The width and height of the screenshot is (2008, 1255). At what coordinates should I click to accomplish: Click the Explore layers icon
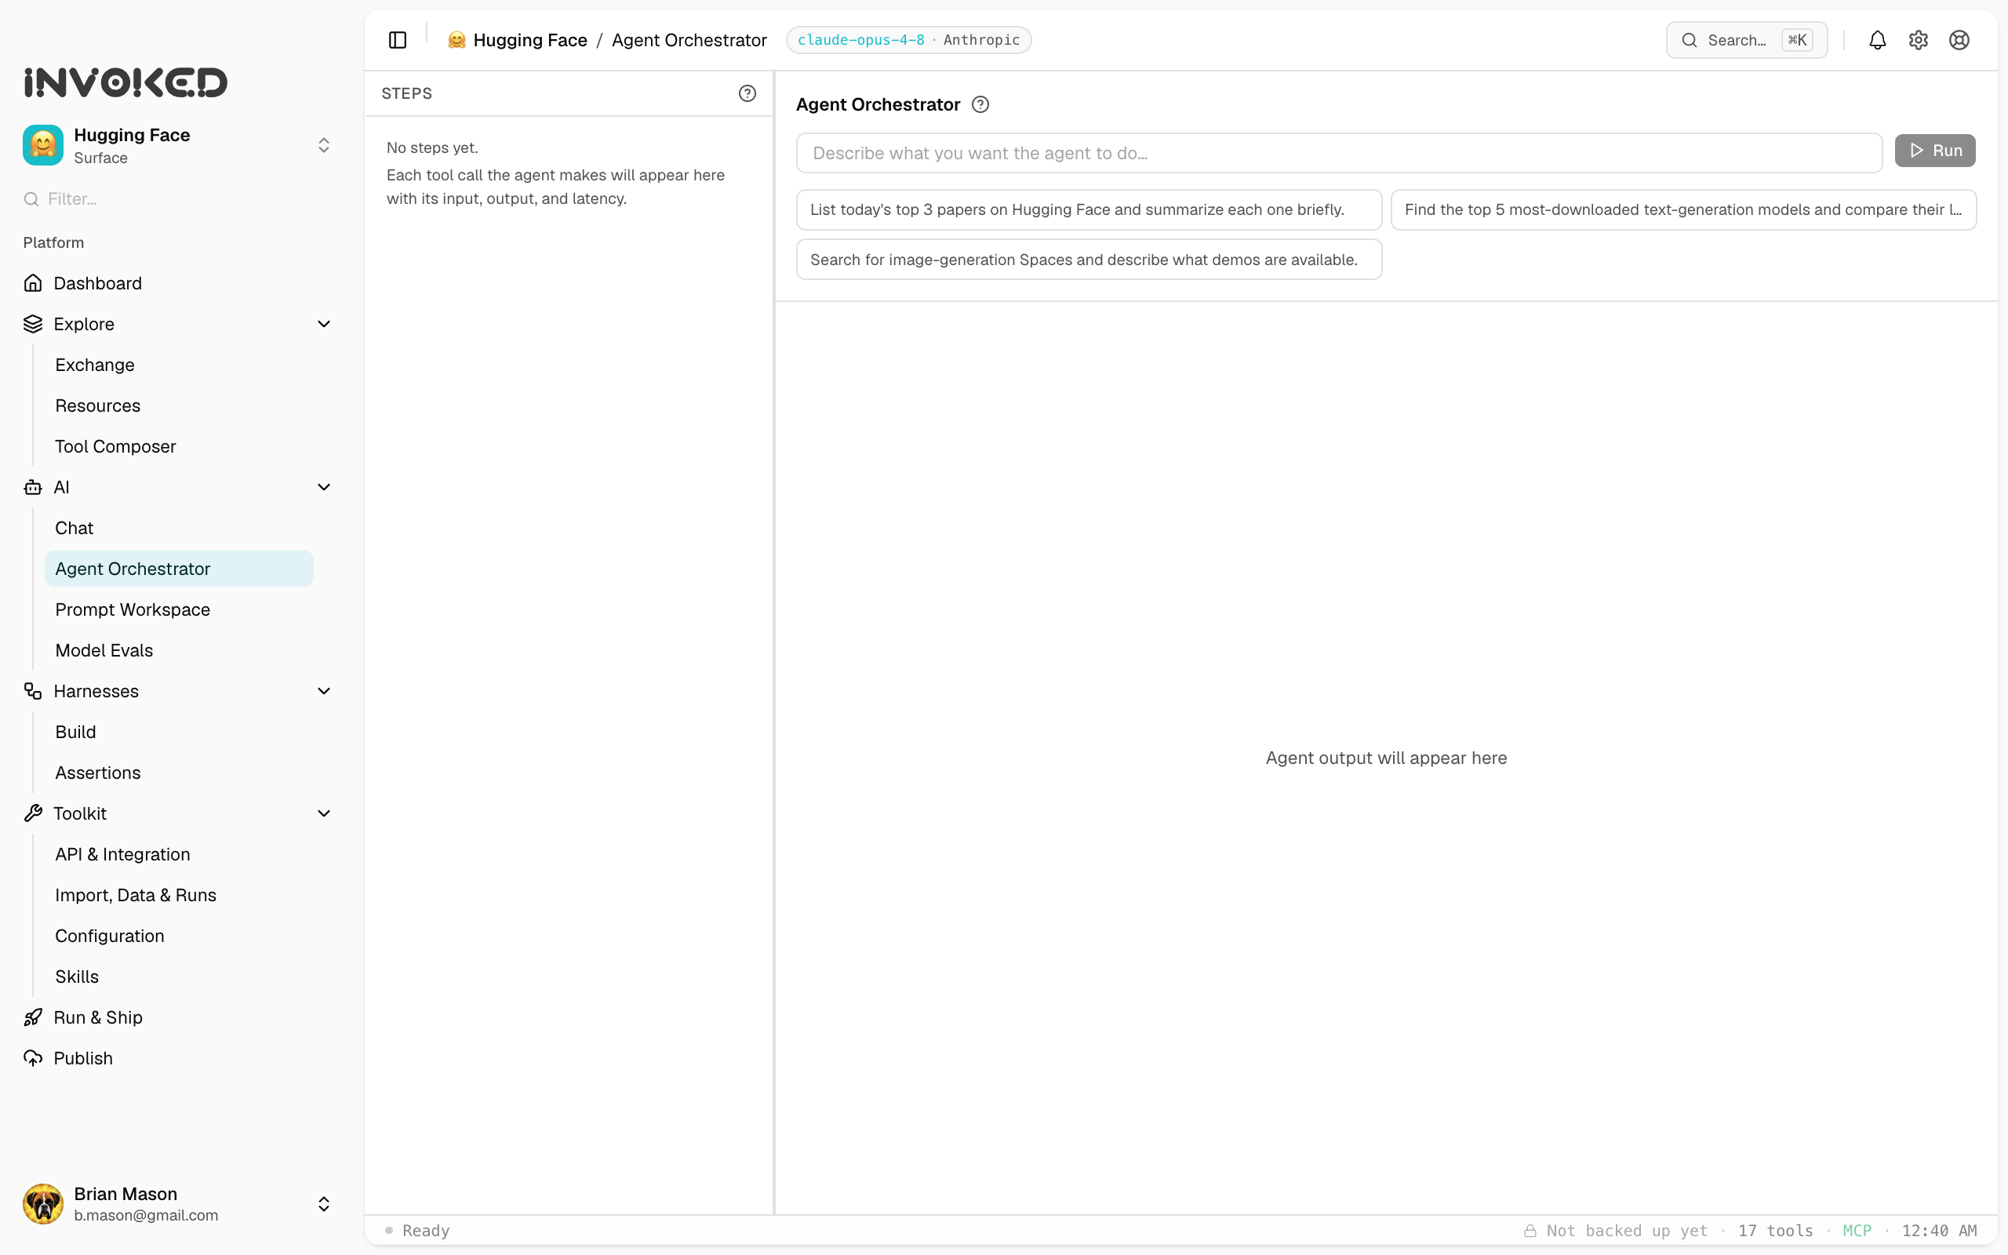(x=33, y=324)
